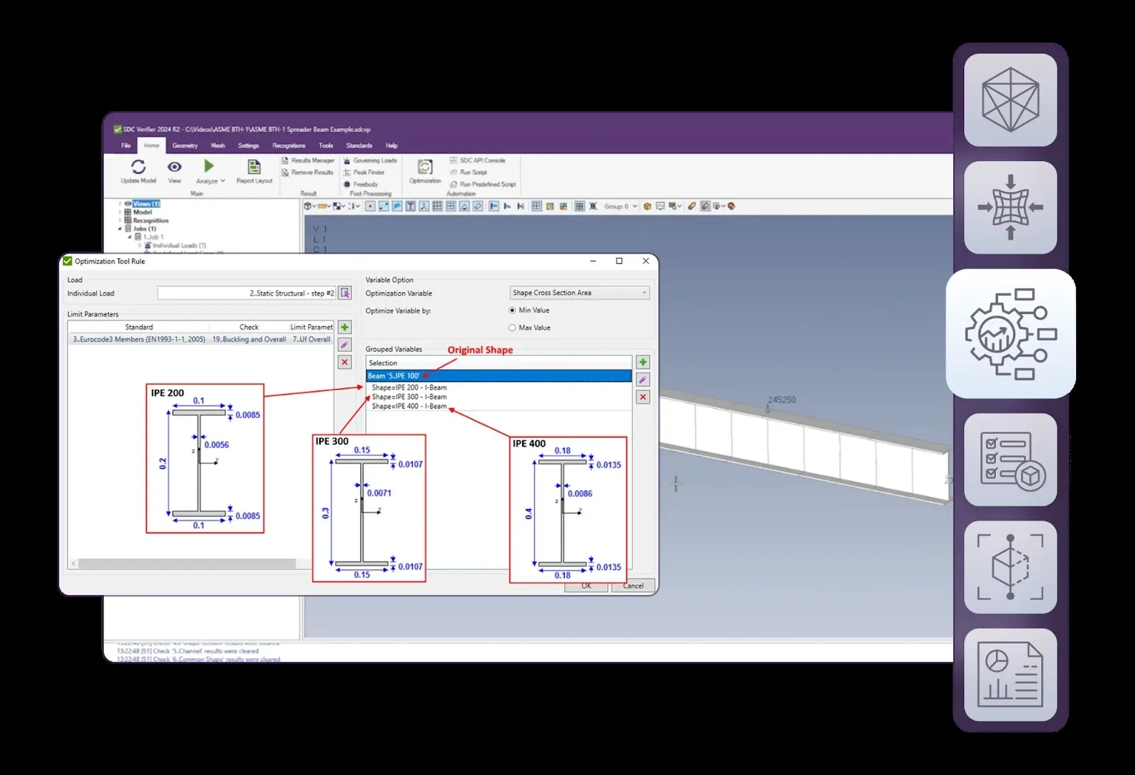1135x775 pixels.
Task: Click the Update Model icon
Action: pos(138,167)
